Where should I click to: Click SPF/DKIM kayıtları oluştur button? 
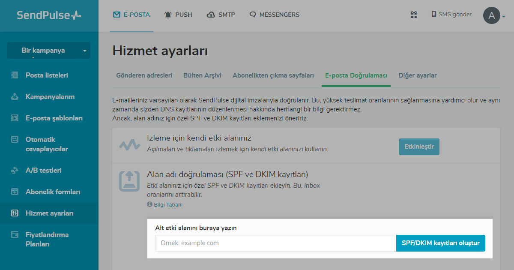(441, 243)
